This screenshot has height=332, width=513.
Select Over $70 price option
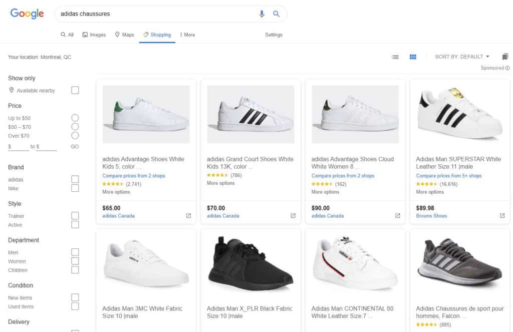(x=75, y=135)
